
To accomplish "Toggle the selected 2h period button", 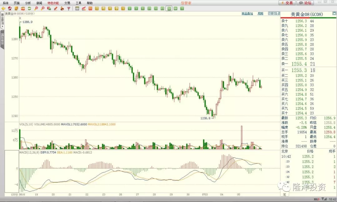I will (169, 8).
